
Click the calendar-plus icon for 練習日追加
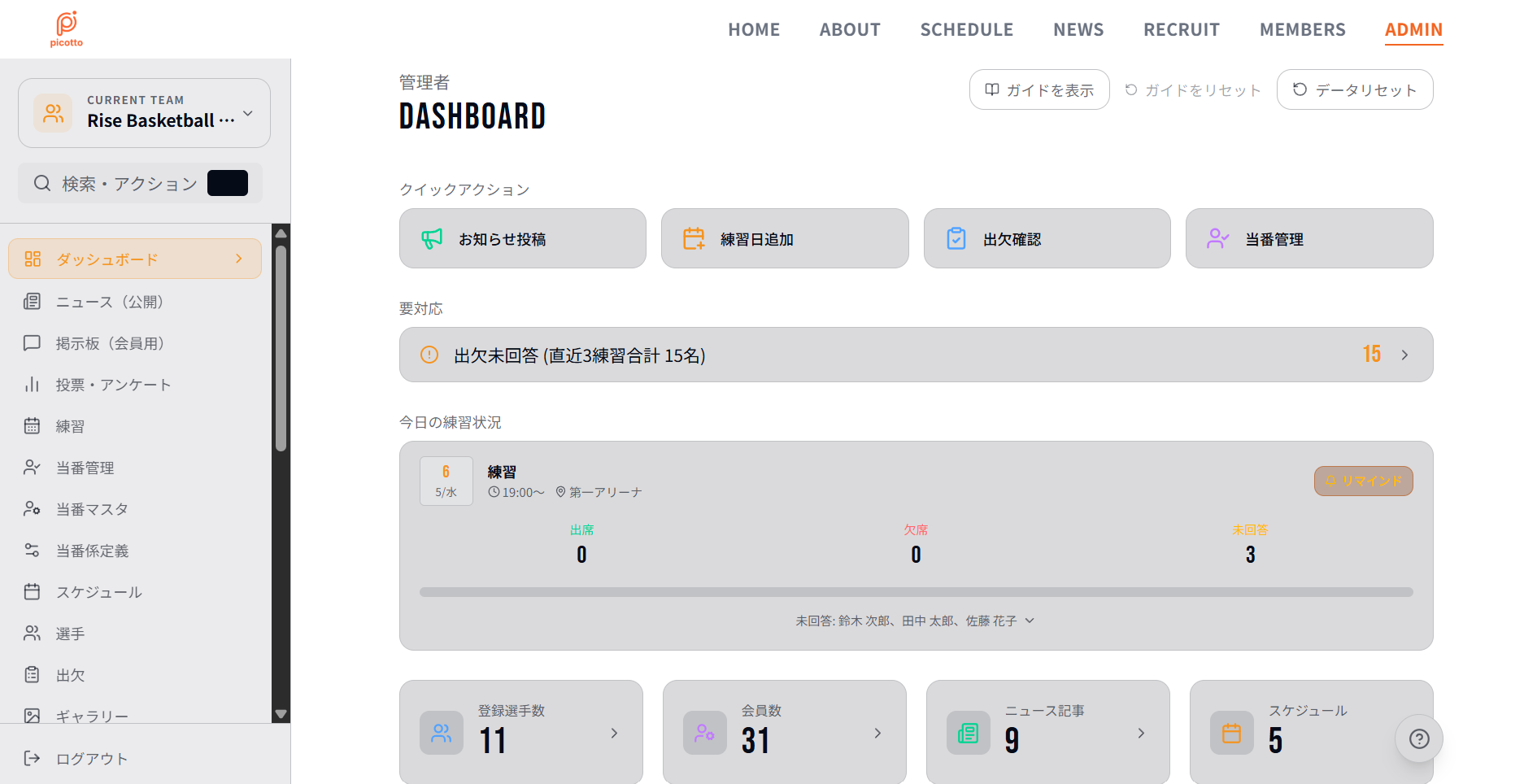point(694,239)
